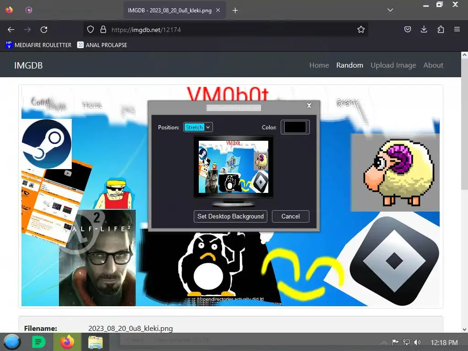Screen dimensions: 468x351
Task: Open the green notes app in taskbar
Action: click(38, 342)
